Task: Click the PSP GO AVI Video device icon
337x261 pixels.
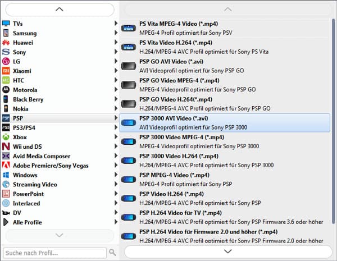Action: click(x=128, y=66)
